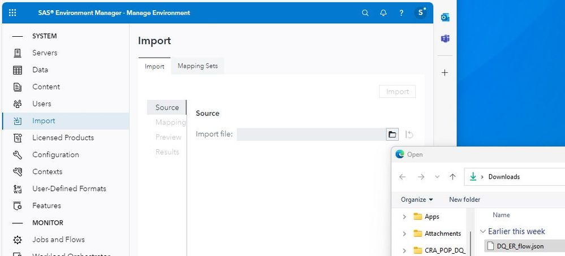The image size is (565, 256).
Task: Select the Source step
Action: pos(167,107)
